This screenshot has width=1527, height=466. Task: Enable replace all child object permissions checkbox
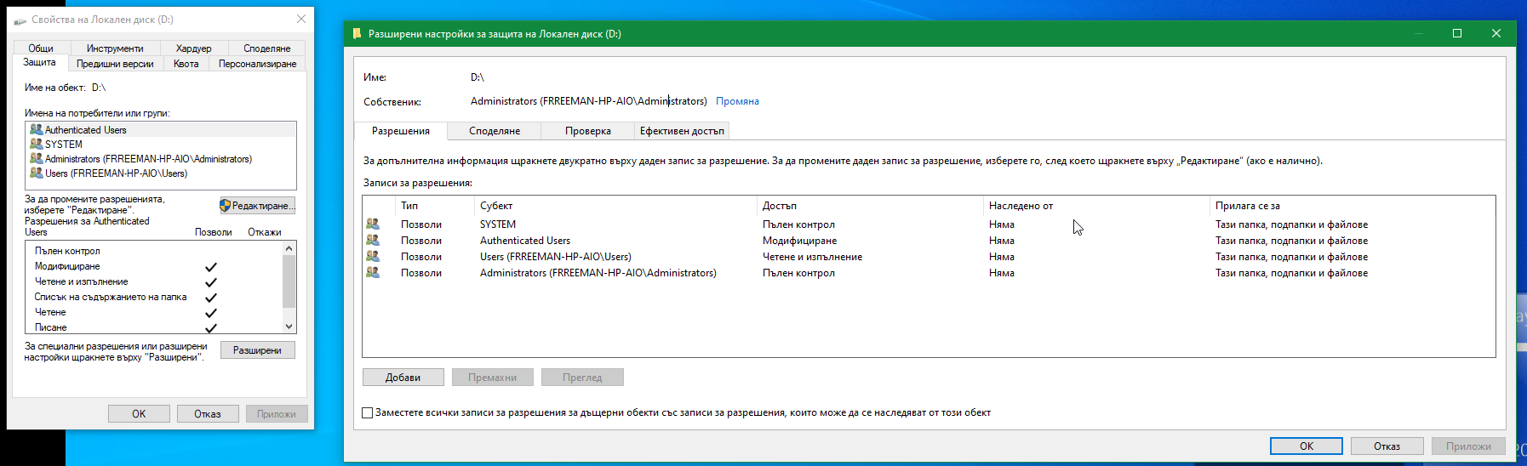[x=368, y=413]
